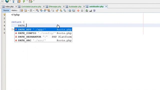Click the Shift Line Right icon
The height and width of the screenshot is (90, 160).
73,10
